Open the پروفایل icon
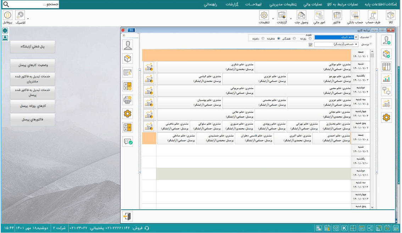The height and width of the screenshot is (233, 402). (x=8, y=15)
